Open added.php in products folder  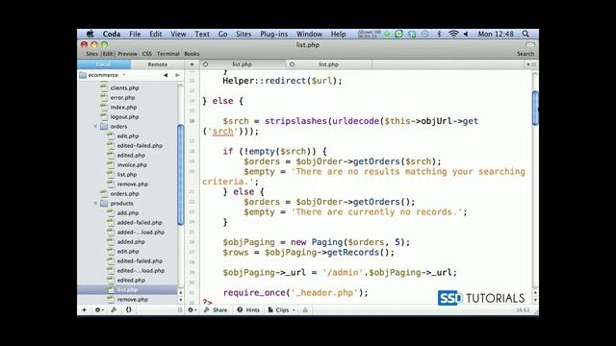point(131,242)
